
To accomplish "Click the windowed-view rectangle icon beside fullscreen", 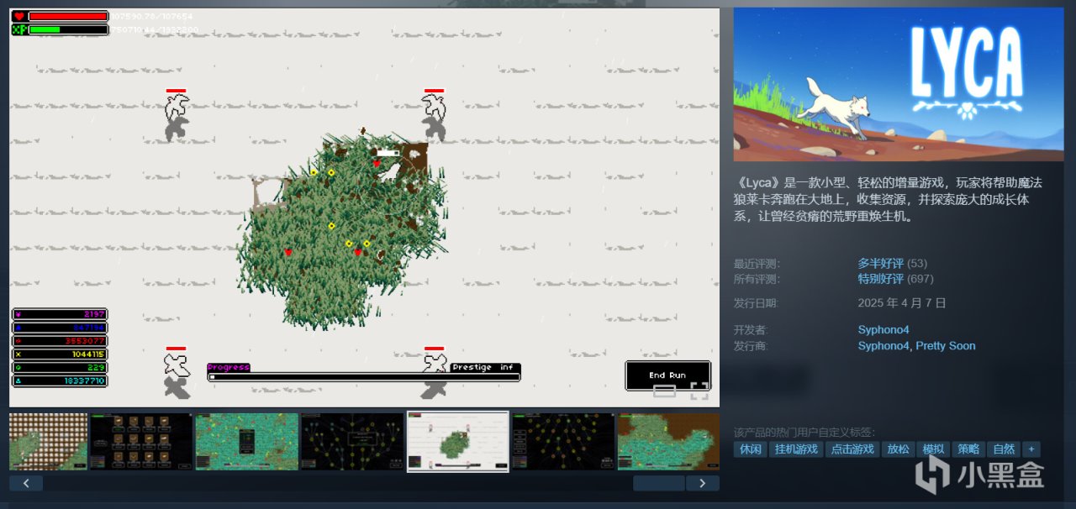I will tap(664, 391).
